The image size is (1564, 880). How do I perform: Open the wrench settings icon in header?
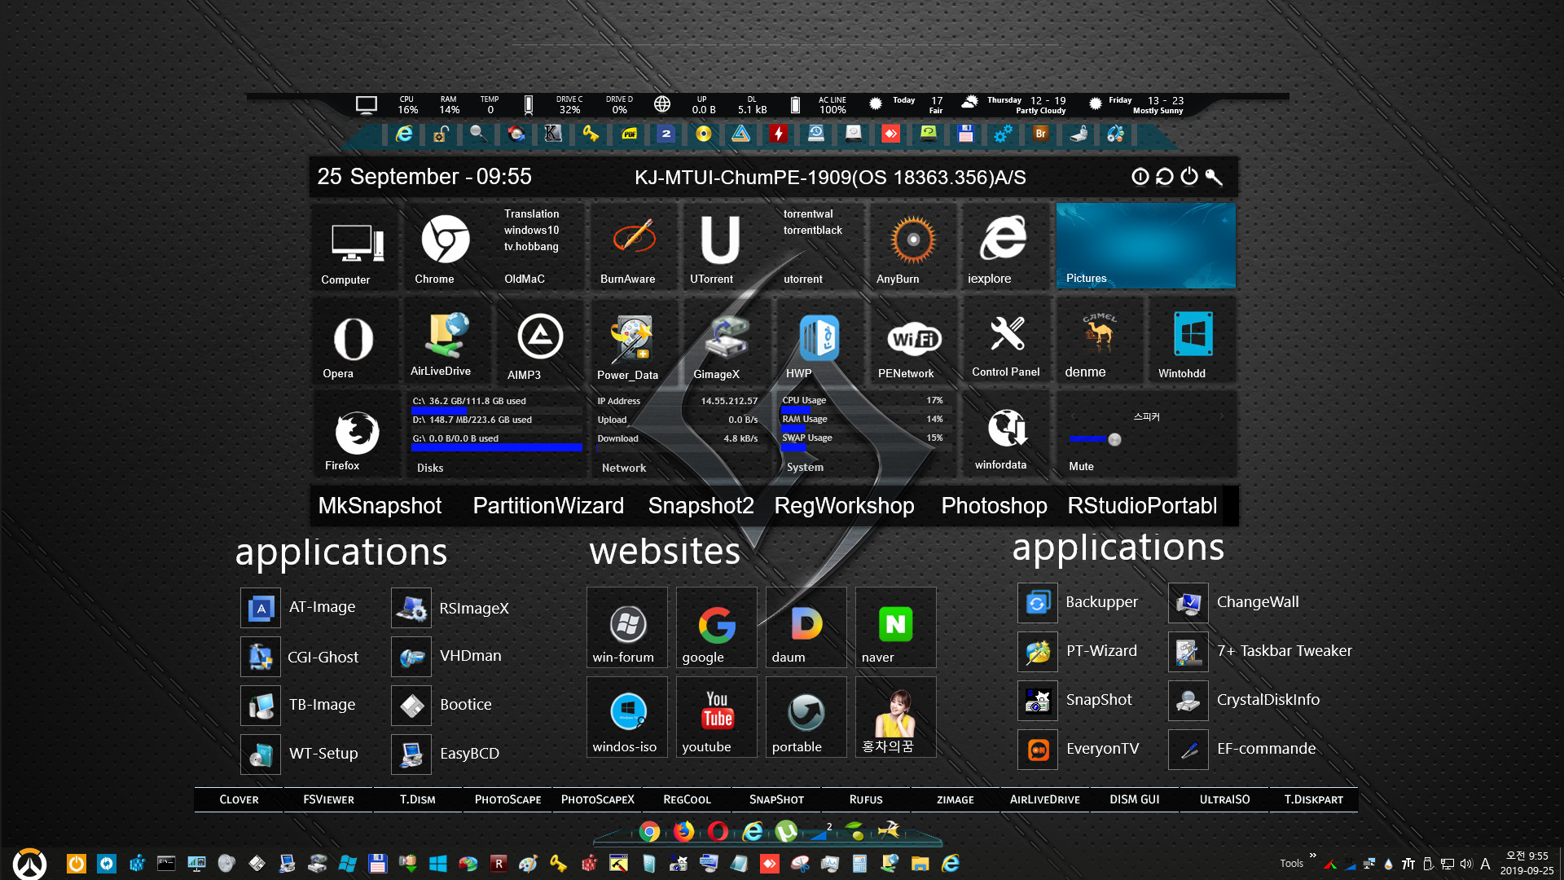click(1214, 177)
